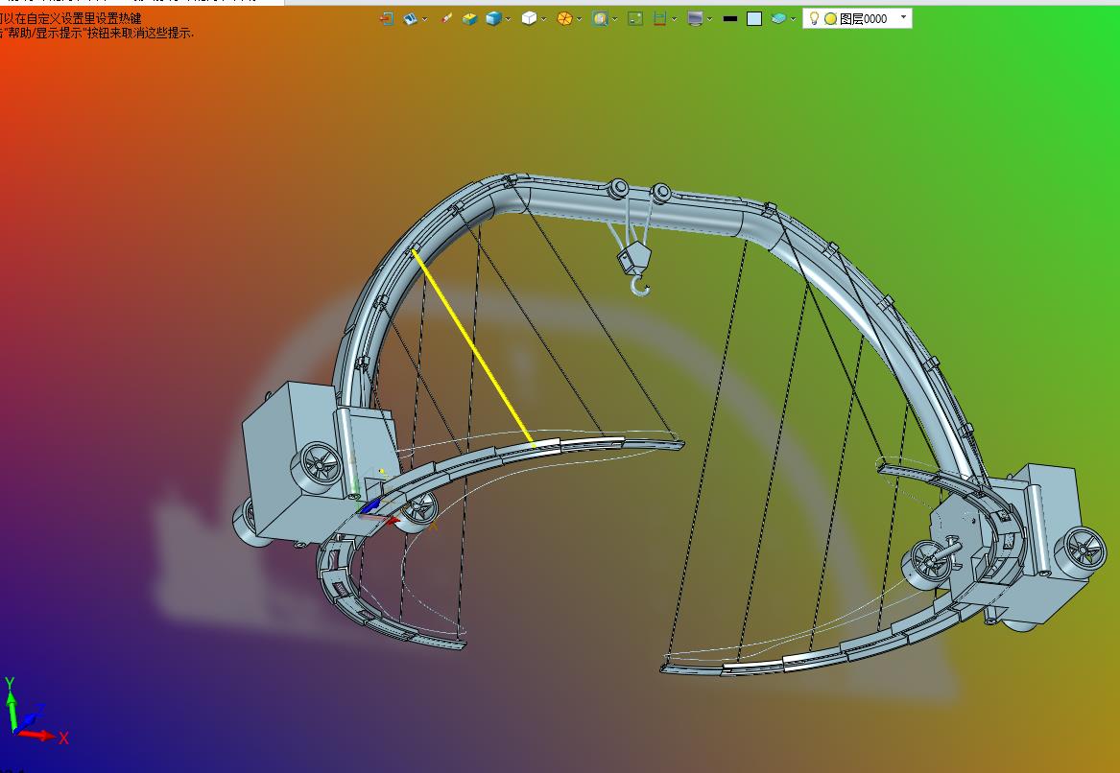Viewport: 1120px width, 773px height.
Task: Click the red-arrow exit icon in toolbar
Action: 387,18
